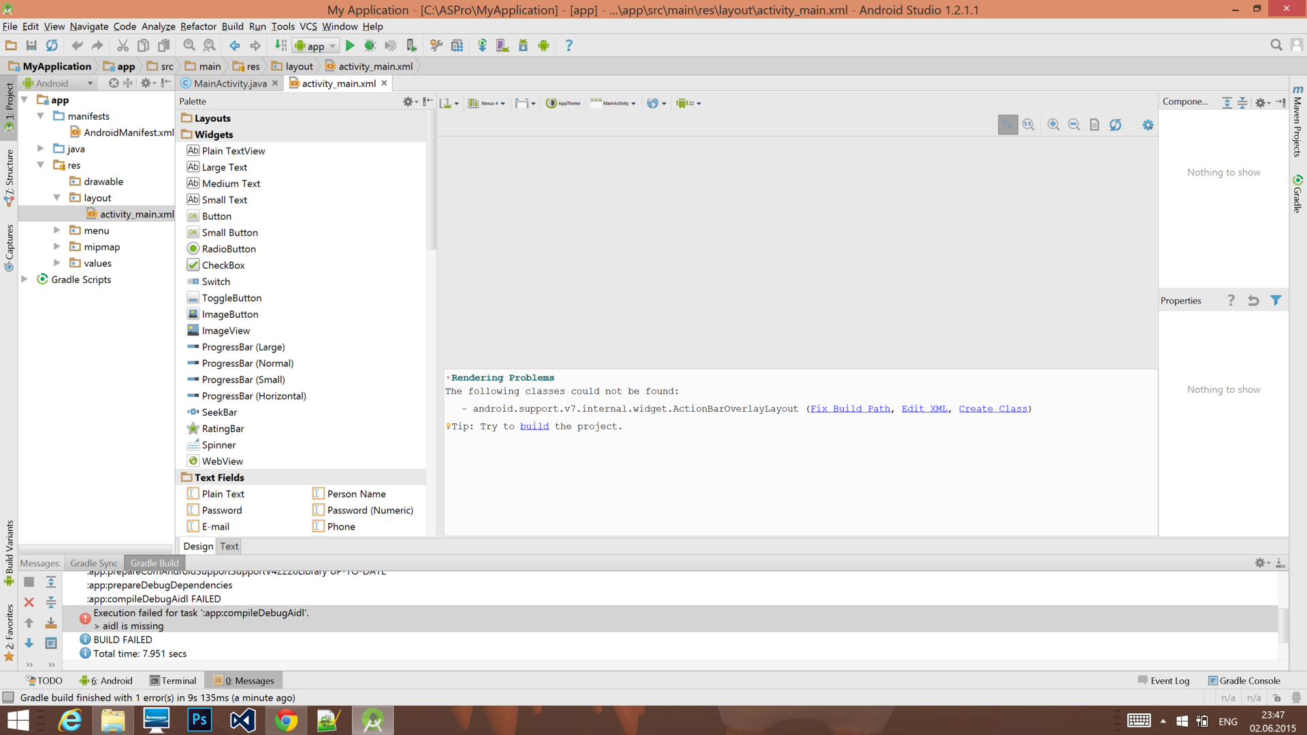Open Chrome from the Windows taskbar
This screenshot has height=735, width=1307.
point(286,720)
